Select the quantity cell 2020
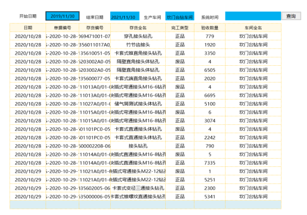The image size is (307, 215). 209,78
